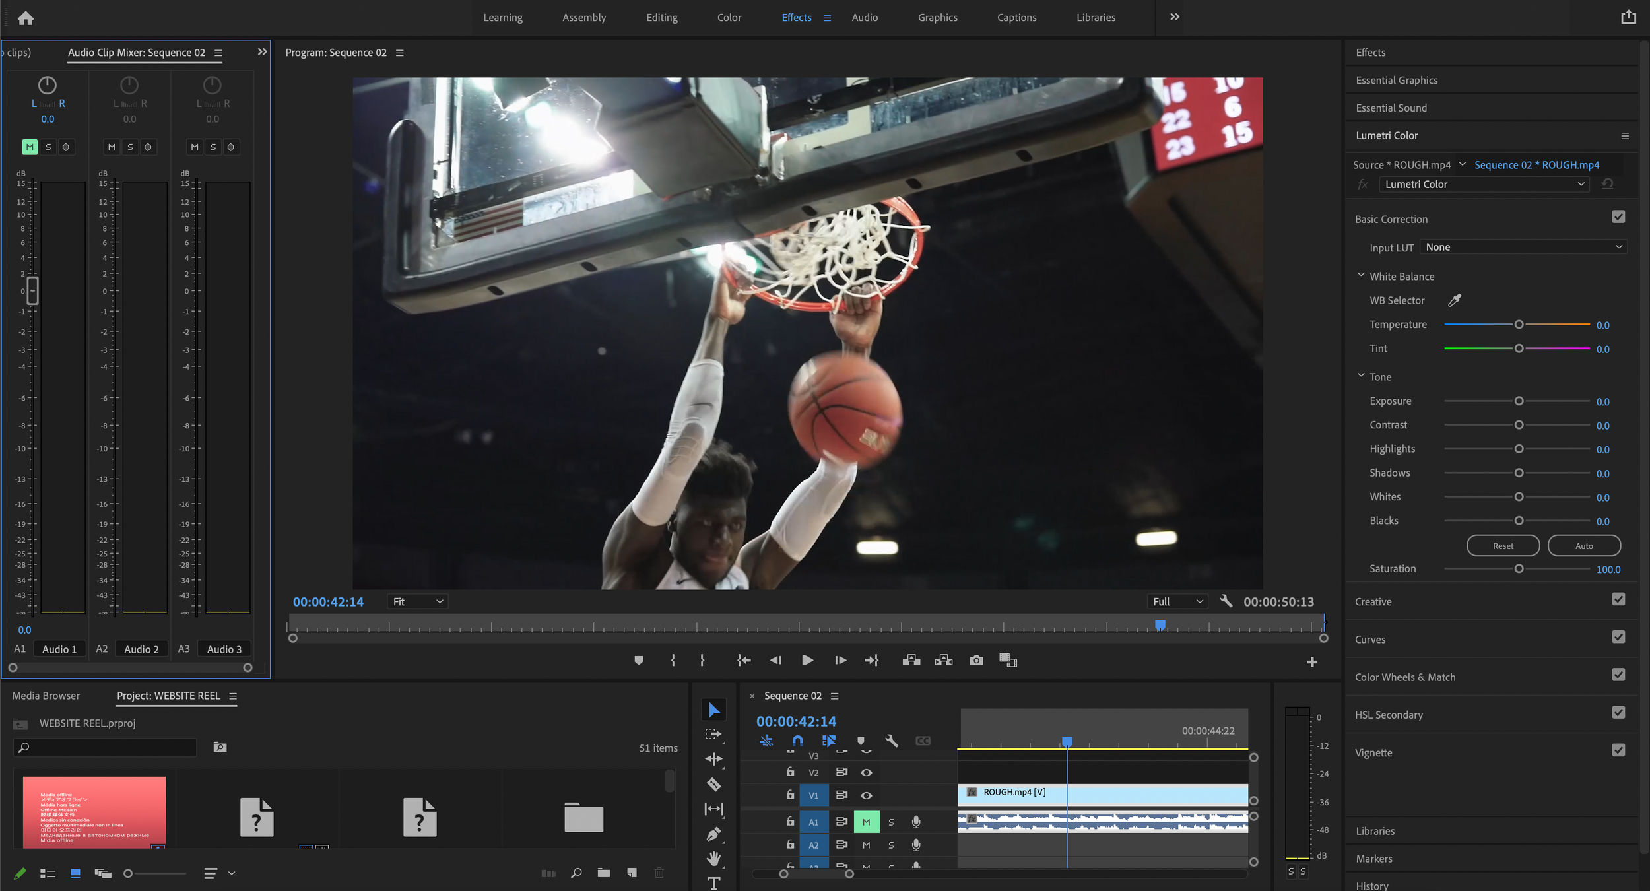Viewport: 1650px width, 891px height.
Task: Open the Input LUT dropdown
Action: 1523,247
